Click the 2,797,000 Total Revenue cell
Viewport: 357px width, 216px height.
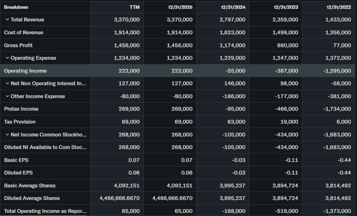click(232, 20)
